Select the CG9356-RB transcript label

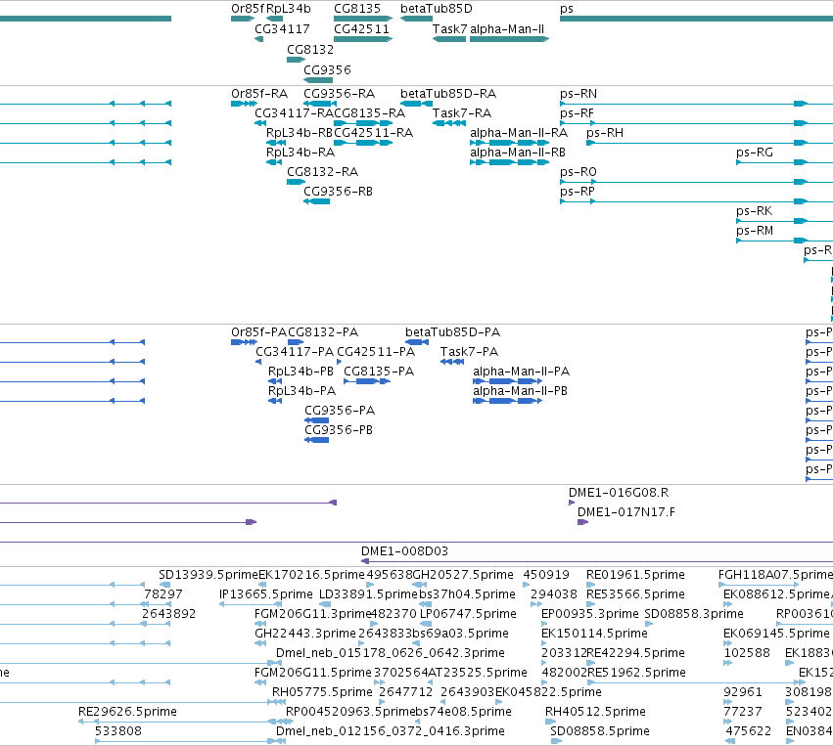[x=338, y=192]
